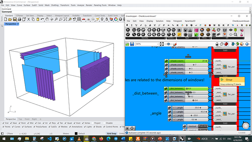252x142 pixels.
Task: Click the Undo arrow icon
Action: click(42, 19)
